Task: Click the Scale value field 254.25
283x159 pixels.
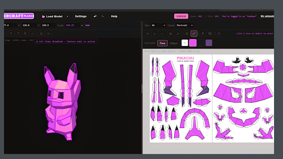Action: [x=72, y=25]
